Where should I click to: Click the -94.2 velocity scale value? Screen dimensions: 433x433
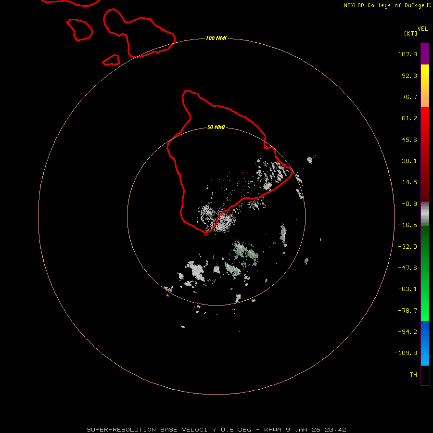point(408,331)
